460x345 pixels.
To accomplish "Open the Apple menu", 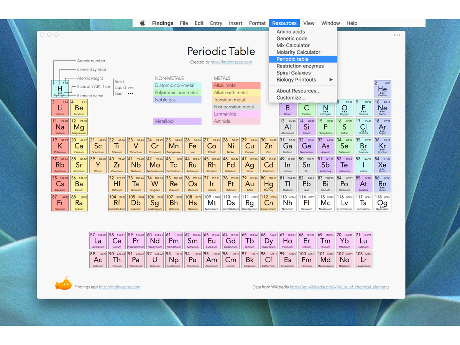I will tap(142, 23).
